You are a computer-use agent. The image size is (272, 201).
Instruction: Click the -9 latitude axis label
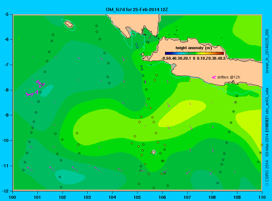click(6, 115)
